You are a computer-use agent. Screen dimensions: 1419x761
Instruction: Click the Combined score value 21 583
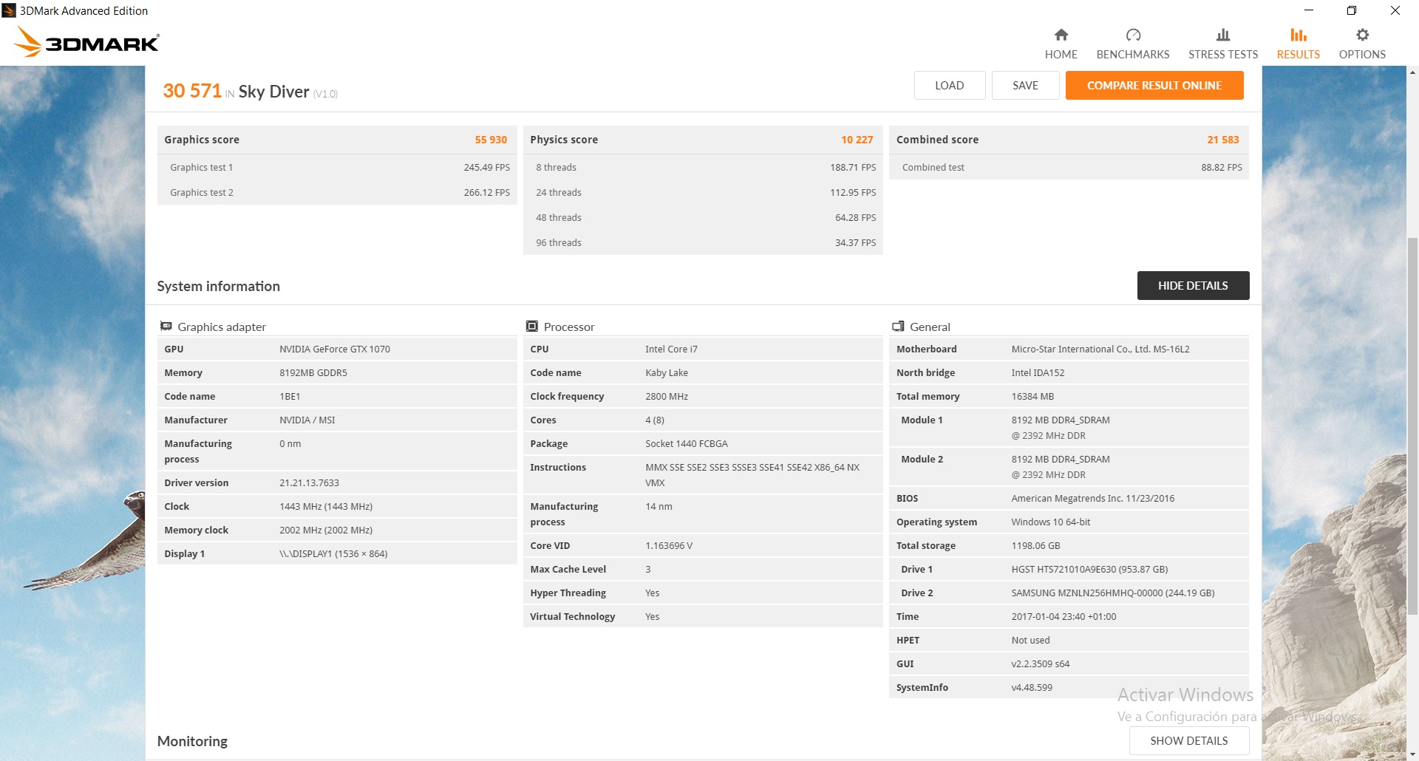pyautogui.click(x=1222, y=139)
